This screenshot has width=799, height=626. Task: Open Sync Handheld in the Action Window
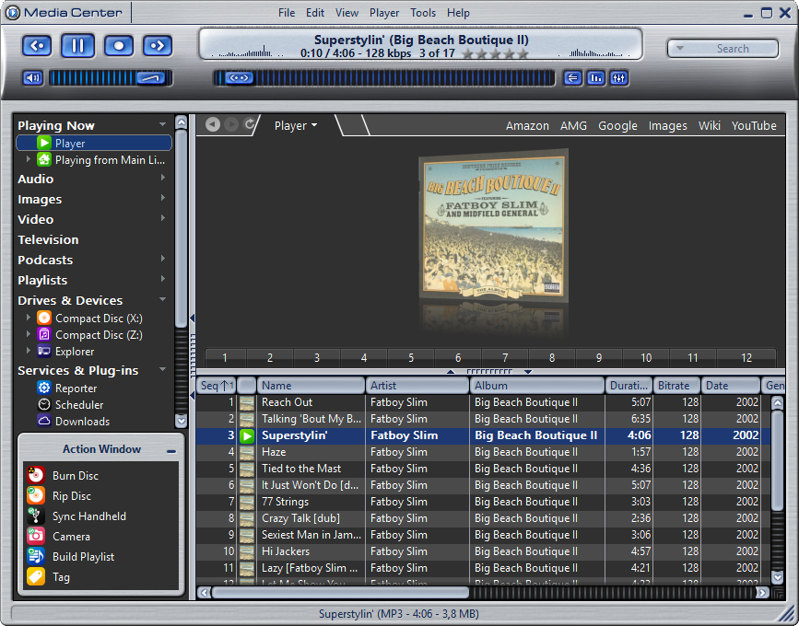tap(88, 516)
